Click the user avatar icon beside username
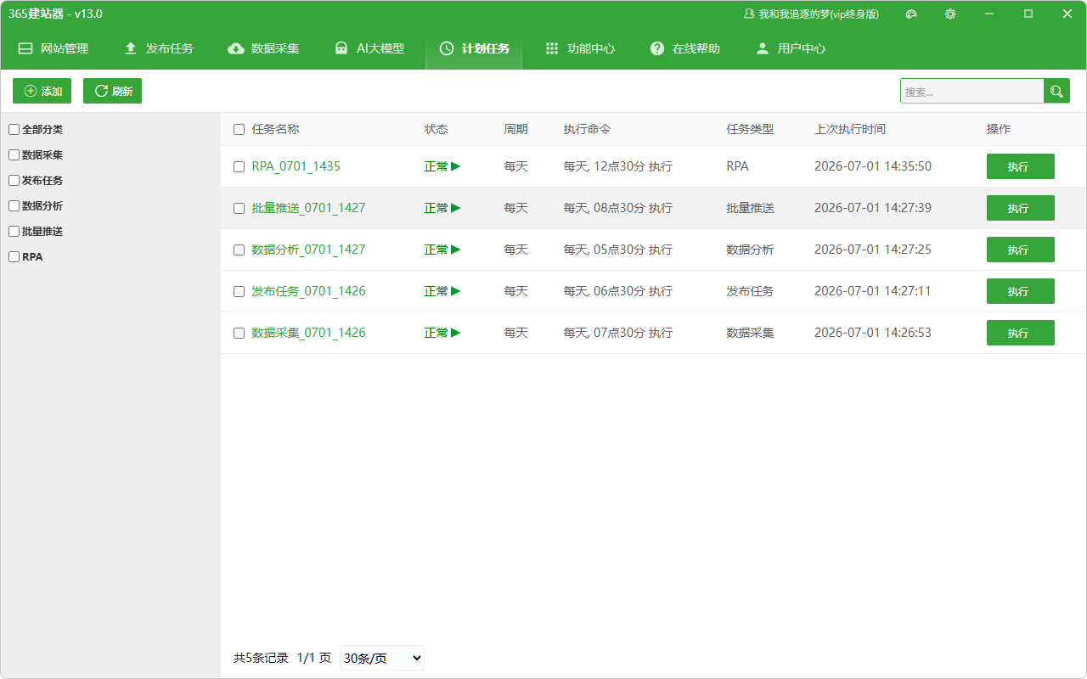The height and width of the screenshot is (679, 1087). [749, 14]
